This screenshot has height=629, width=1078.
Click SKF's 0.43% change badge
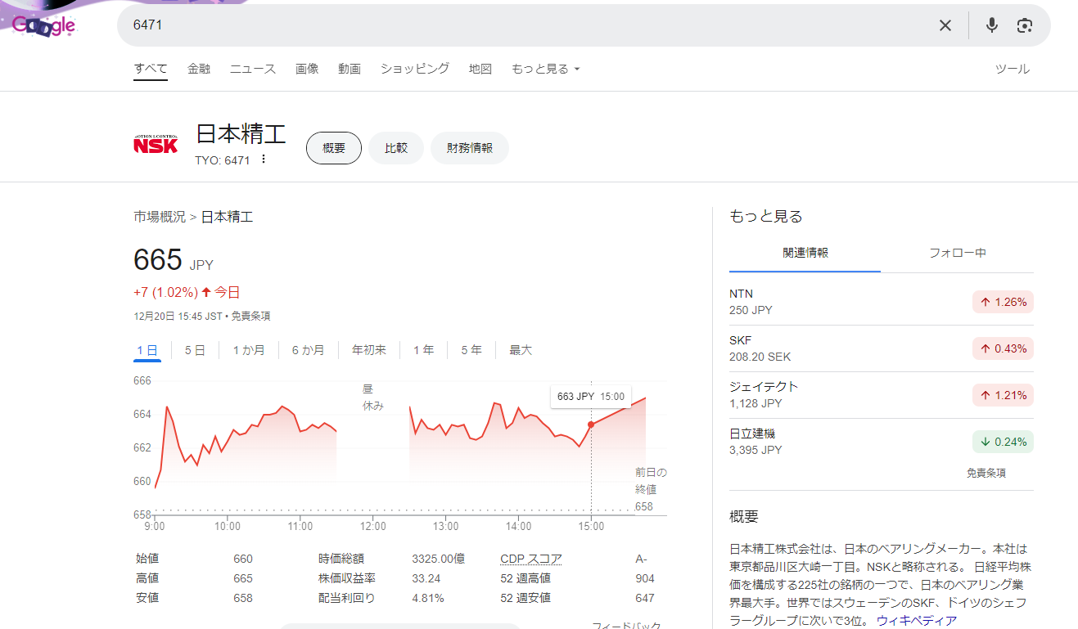click(1004, 348)
